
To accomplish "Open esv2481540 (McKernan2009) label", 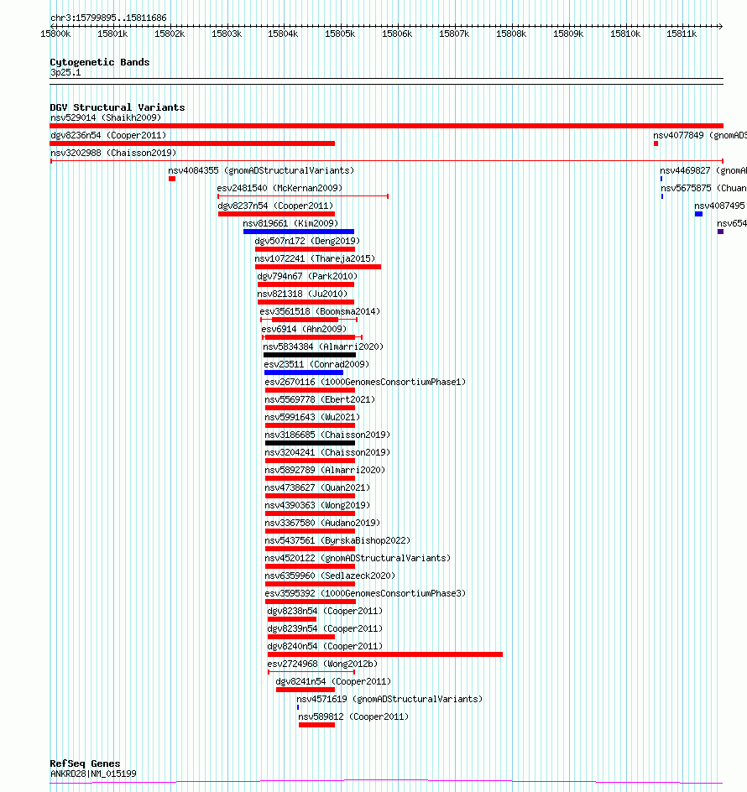I will point(279,189).
